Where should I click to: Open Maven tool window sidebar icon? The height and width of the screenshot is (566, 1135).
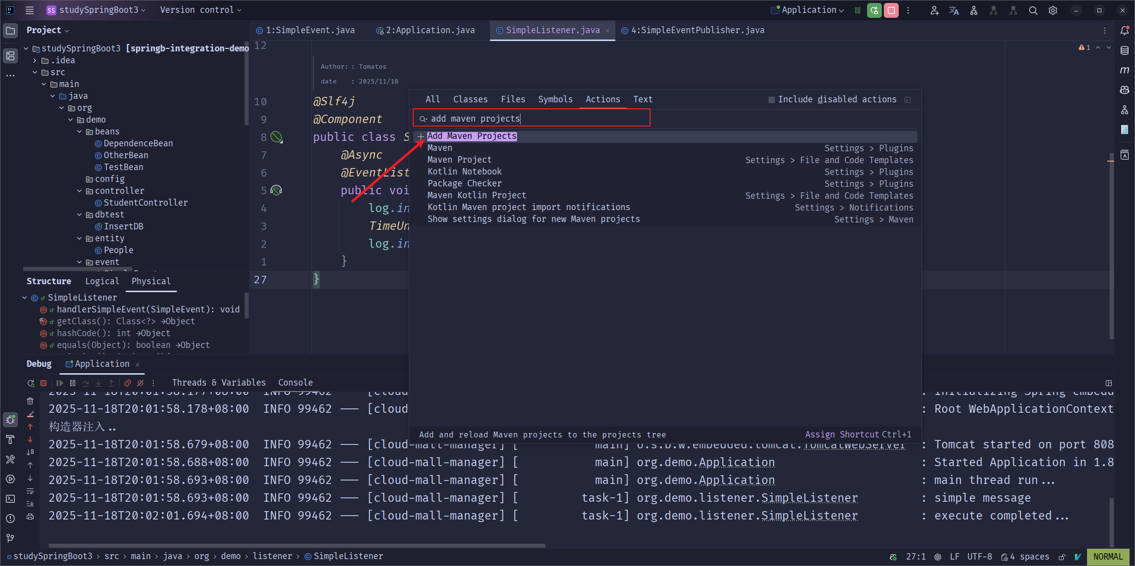click(x=1125, y=70)
